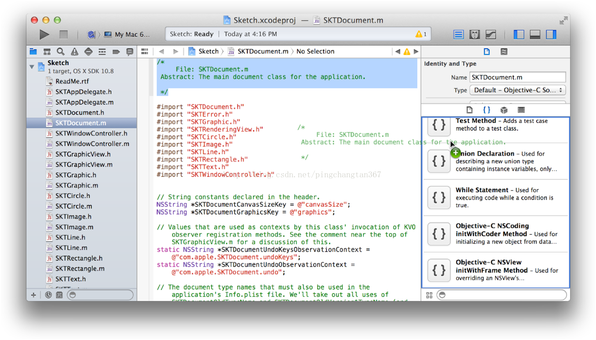The image size is (596, 340).
Task: Open the Breakpoint navigator
Action: coord(116,51)
